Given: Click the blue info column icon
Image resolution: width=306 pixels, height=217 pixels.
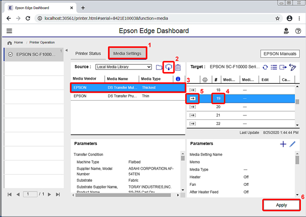Looking at the screenshot, I should [x=178, y=79].
